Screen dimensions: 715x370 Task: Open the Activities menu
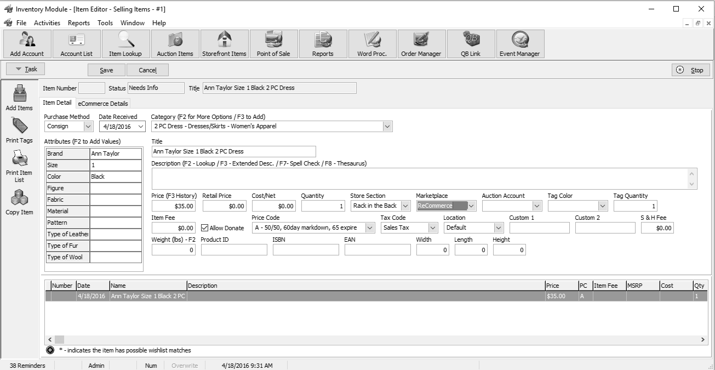coord(47,23)
